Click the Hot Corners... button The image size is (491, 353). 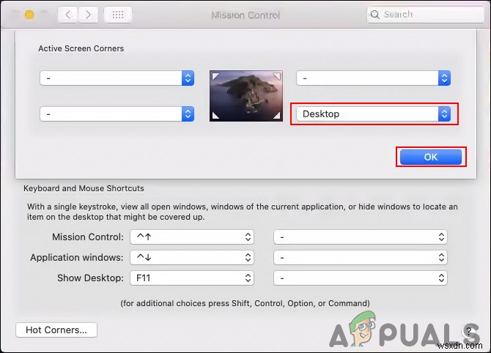(56, 330)
